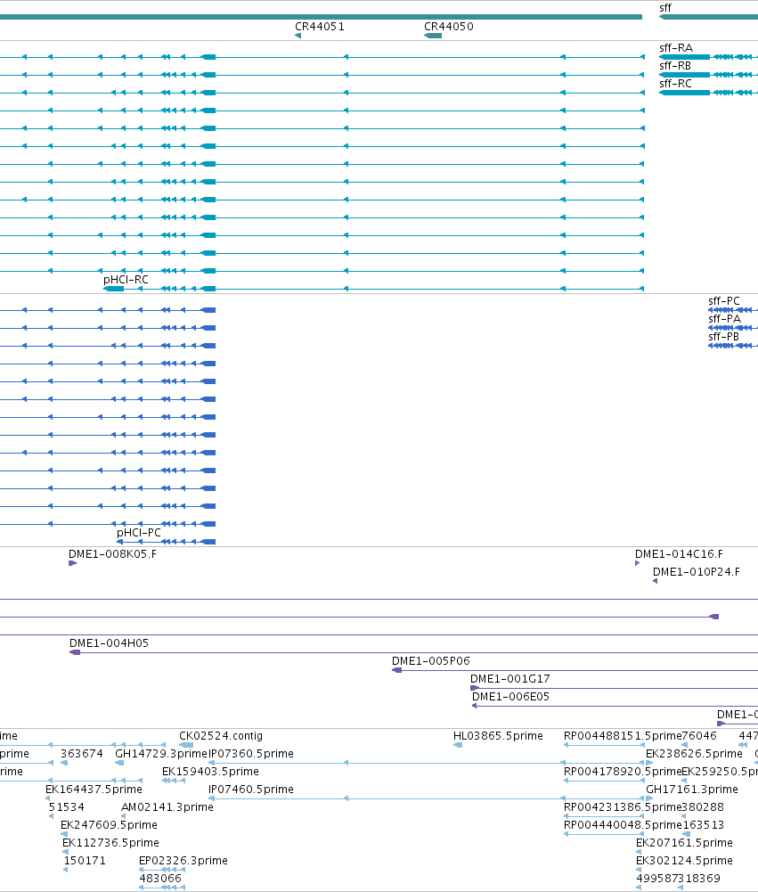Select the DME1-006E05 BAC clone label

[510, 697]
